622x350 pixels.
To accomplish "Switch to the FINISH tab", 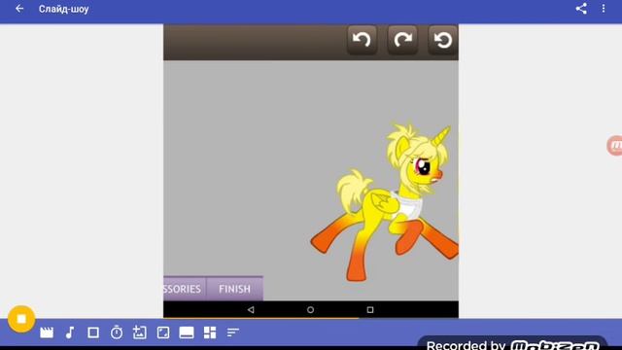I will (x=235, y=289).
